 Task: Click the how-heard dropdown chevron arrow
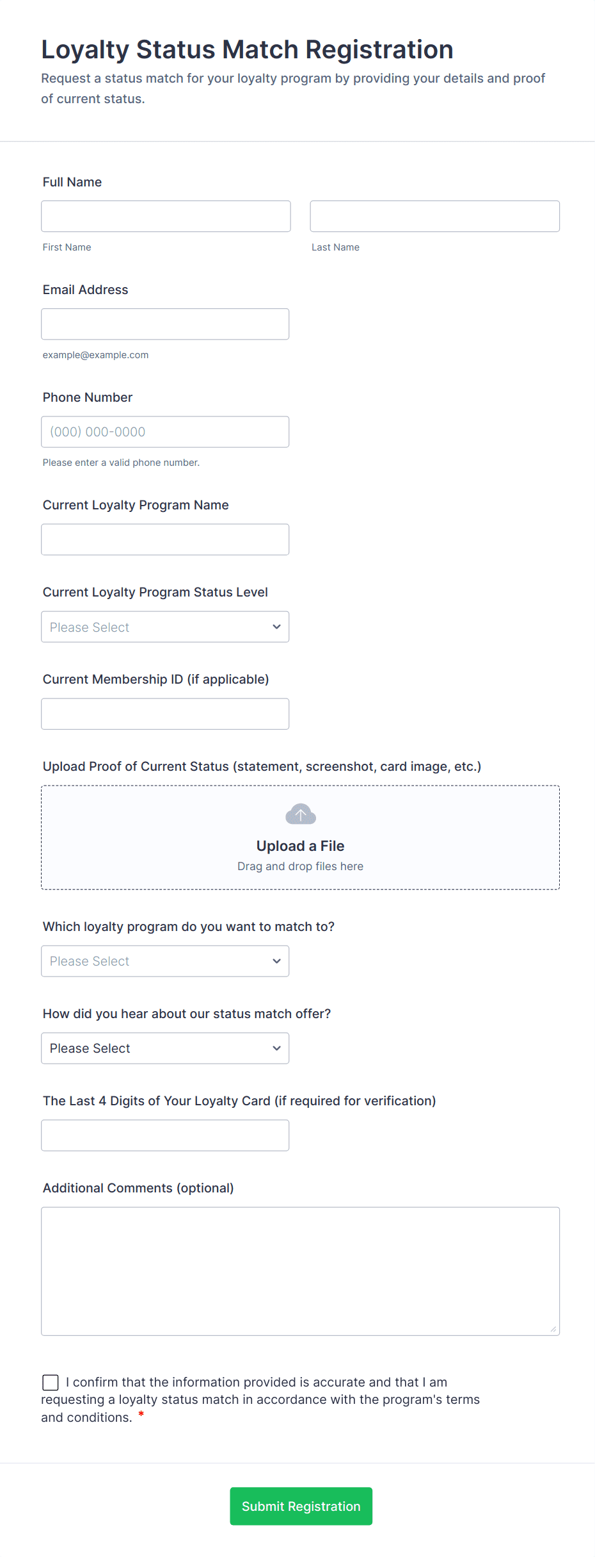tap(276, 1048)
